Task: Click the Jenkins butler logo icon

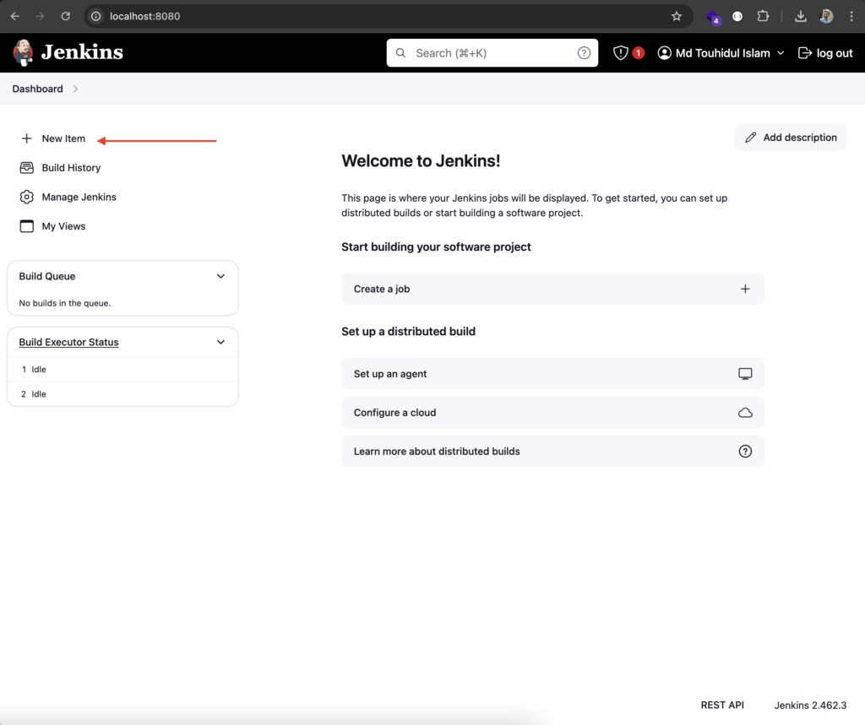Action: [x=23, y=53]
